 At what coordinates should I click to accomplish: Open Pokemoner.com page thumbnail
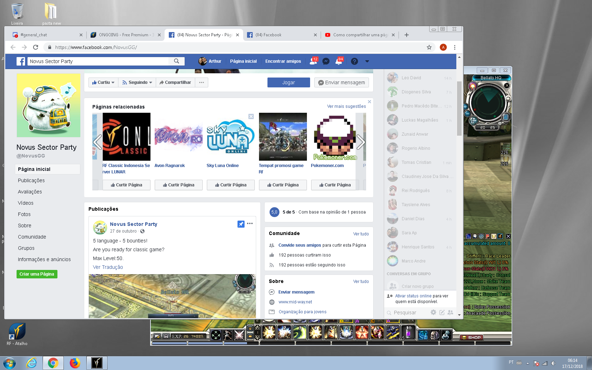[335, 137]
